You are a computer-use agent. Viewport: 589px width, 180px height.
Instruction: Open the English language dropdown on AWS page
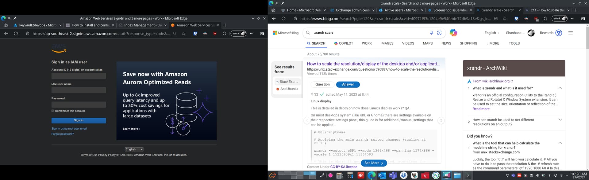134,149
